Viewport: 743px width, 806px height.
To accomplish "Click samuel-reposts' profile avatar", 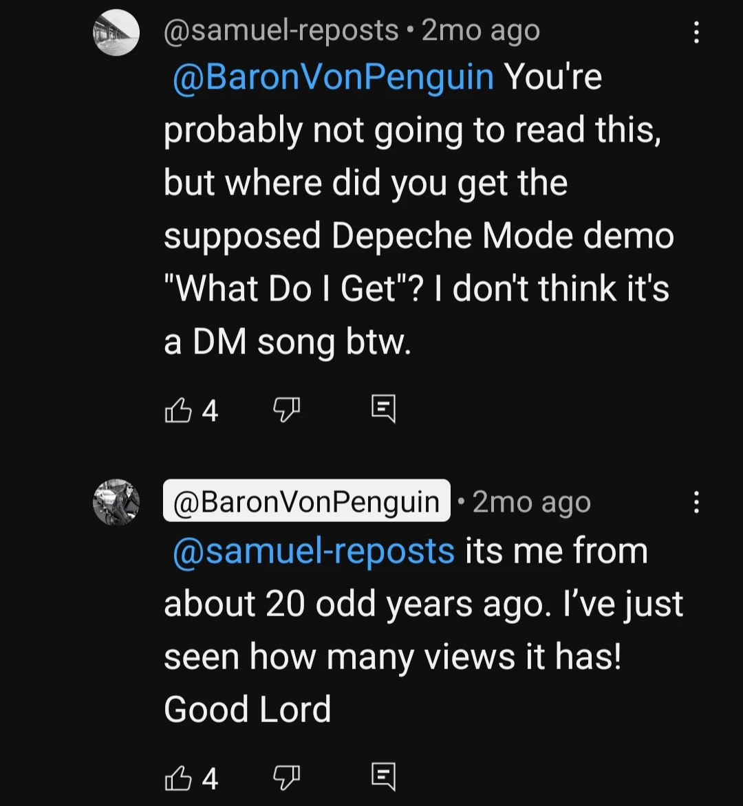I will point(116,32).
